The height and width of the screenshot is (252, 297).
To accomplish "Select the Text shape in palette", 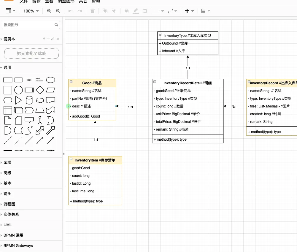I will 29,80.
